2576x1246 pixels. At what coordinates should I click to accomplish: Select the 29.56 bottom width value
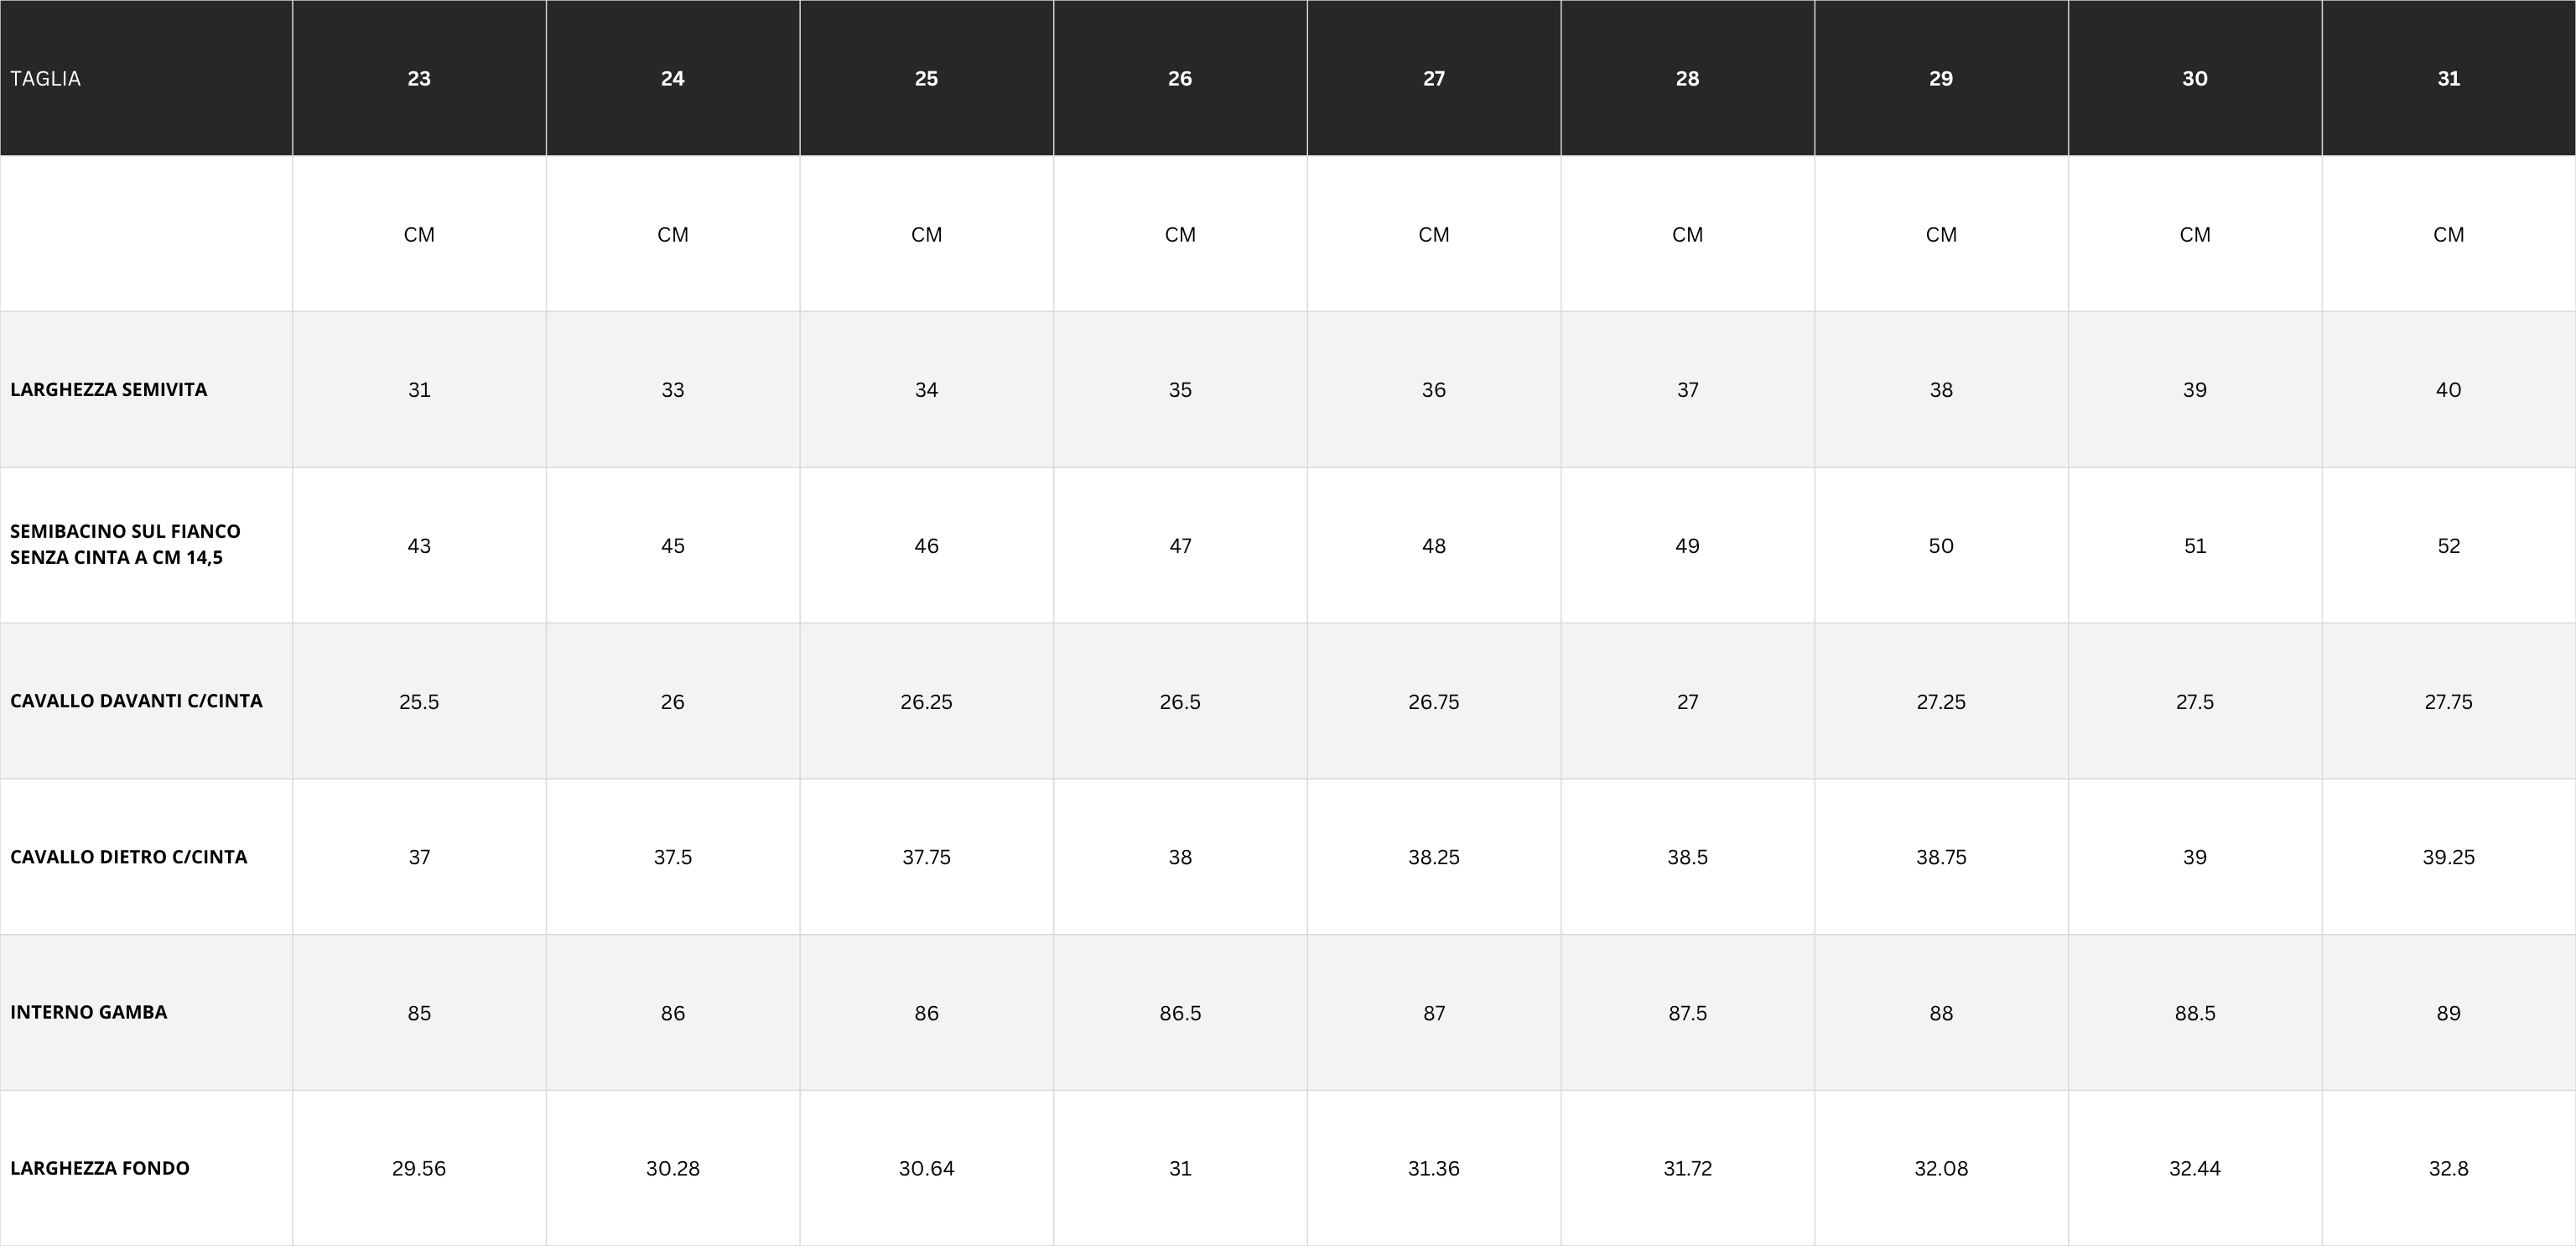point(419,1168)
